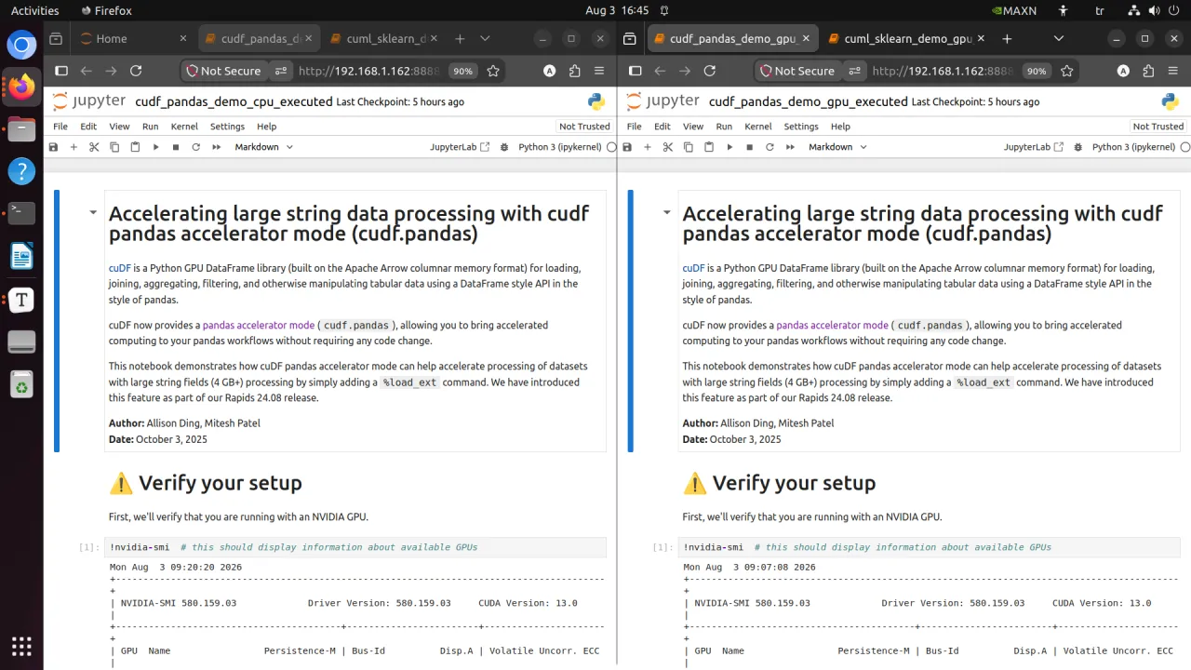Image resolution: width=1191 pixels, height=670 pixels.
Task: Open JupyterLab from the right notebook toolbar
Action: tap(1034, 147)
